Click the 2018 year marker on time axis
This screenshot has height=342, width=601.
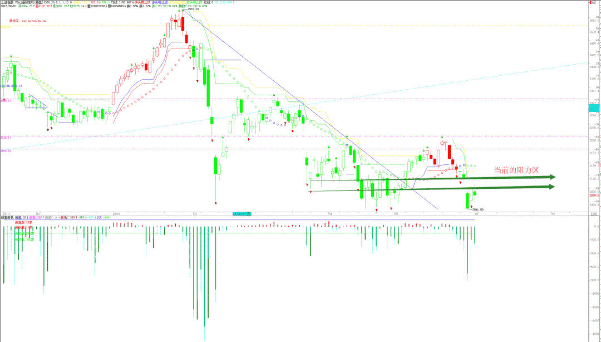pyautogui.click(x=117, y=213)
